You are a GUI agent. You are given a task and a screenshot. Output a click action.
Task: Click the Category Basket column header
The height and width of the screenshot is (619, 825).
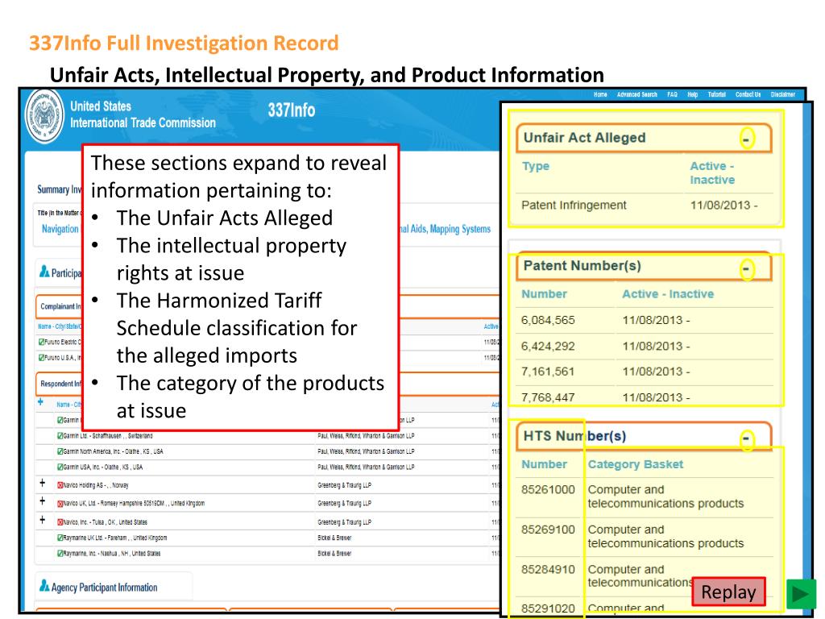[x=635, y=464]
